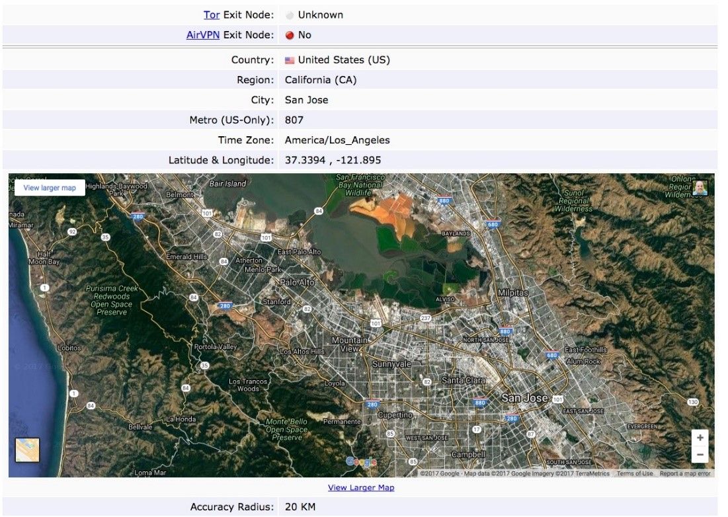Click the Milpitas label on the map
Image resolution: width=728 pixels, height=517 pixels.
[x=513, y=292]
